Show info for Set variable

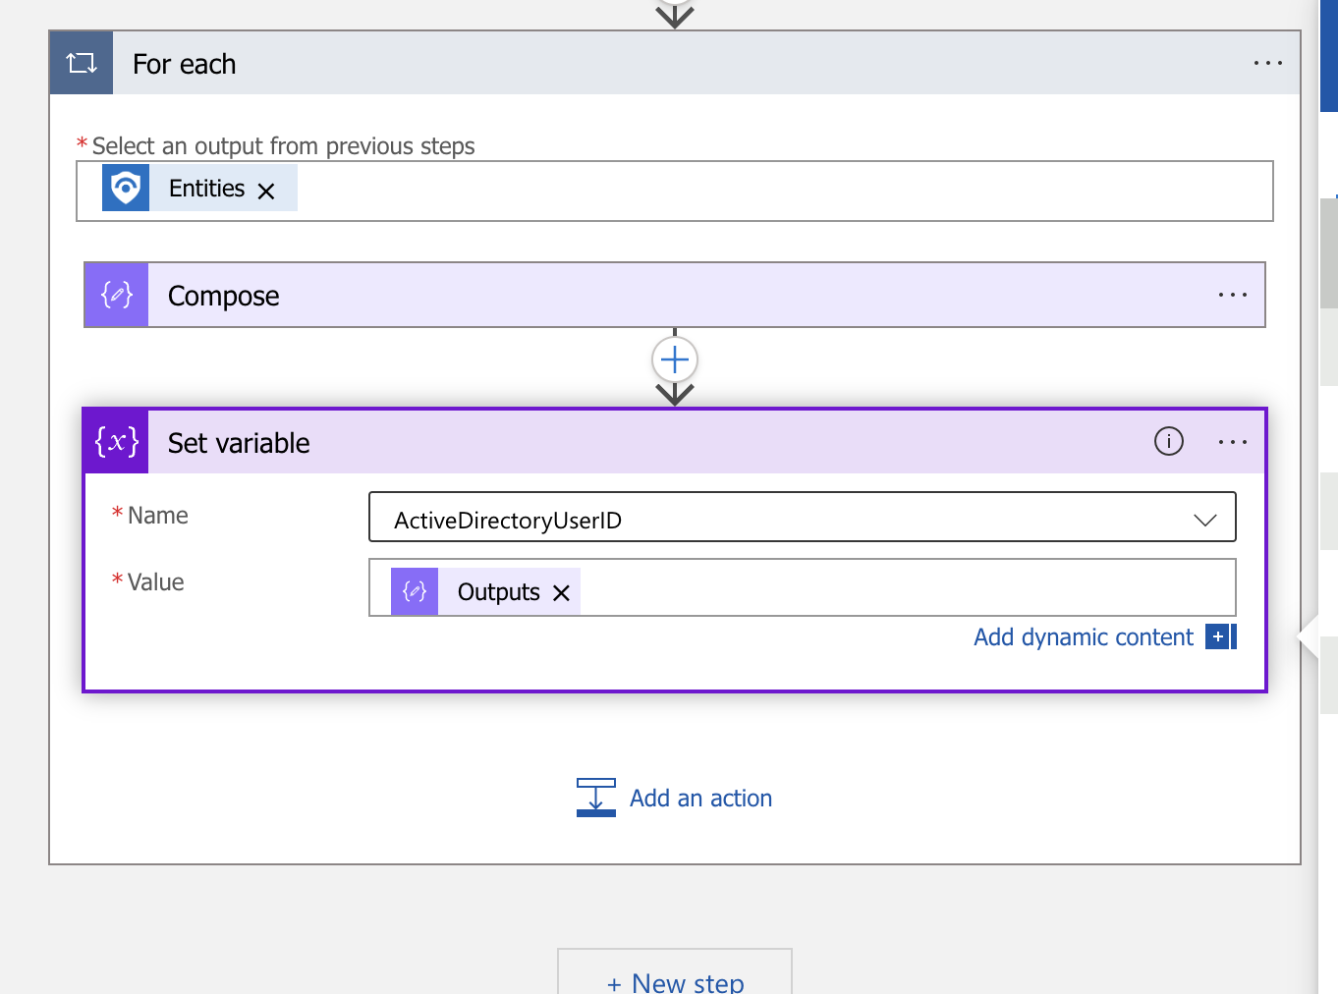tap(1169, 441)
